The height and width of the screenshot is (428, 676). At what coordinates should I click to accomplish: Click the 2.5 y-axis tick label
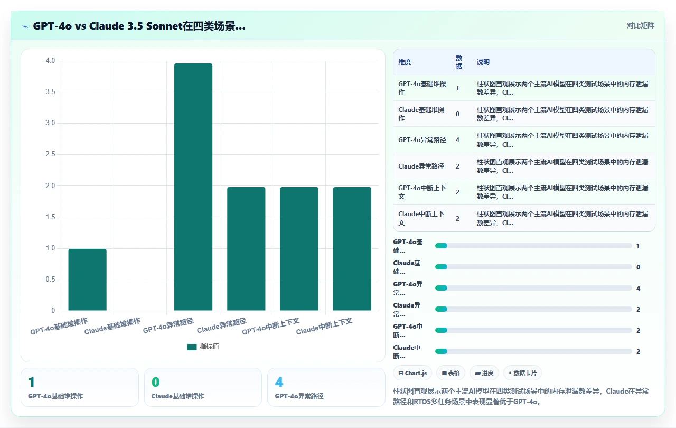pyautogui.click(x=50, y=155)
